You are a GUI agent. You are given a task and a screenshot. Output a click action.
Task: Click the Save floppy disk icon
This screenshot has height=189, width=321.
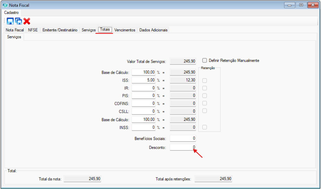pyautogui.click(x=10, y=21)
